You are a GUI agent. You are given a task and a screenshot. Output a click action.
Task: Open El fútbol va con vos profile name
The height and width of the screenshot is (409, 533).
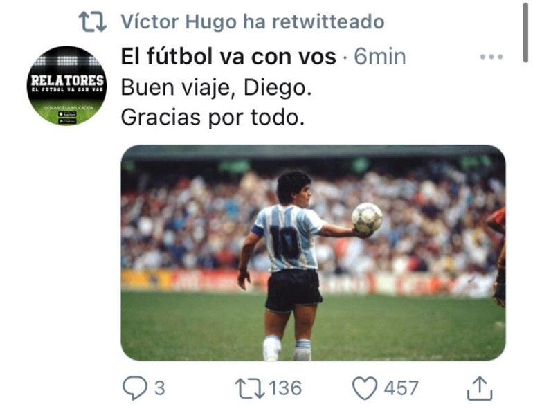(x=228, y=57)
